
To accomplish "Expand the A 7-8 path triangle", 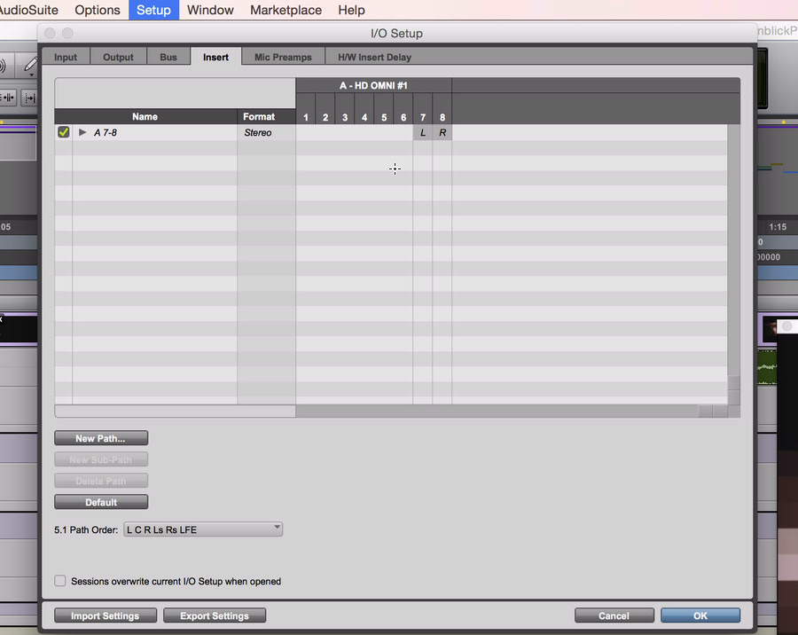I will coord(82,133).
